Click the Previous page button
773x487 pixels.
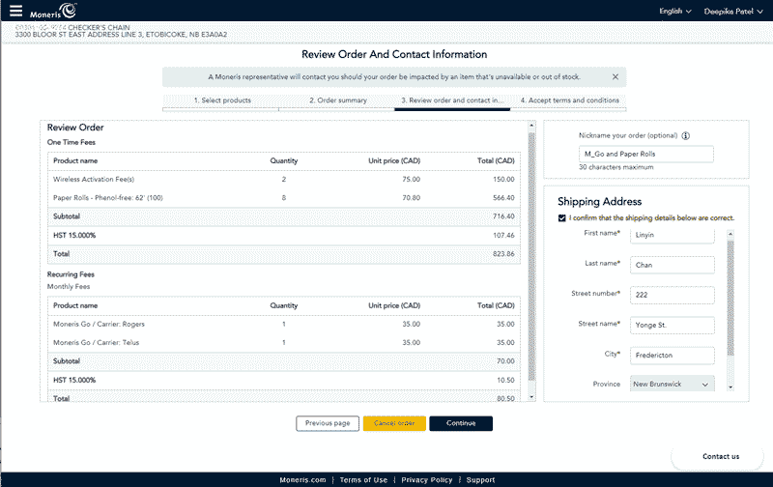click(x=328, y=423)
